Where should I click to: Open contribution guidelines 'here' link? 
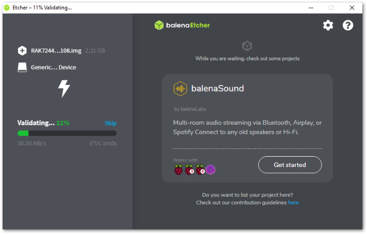(x=293, y=203)
